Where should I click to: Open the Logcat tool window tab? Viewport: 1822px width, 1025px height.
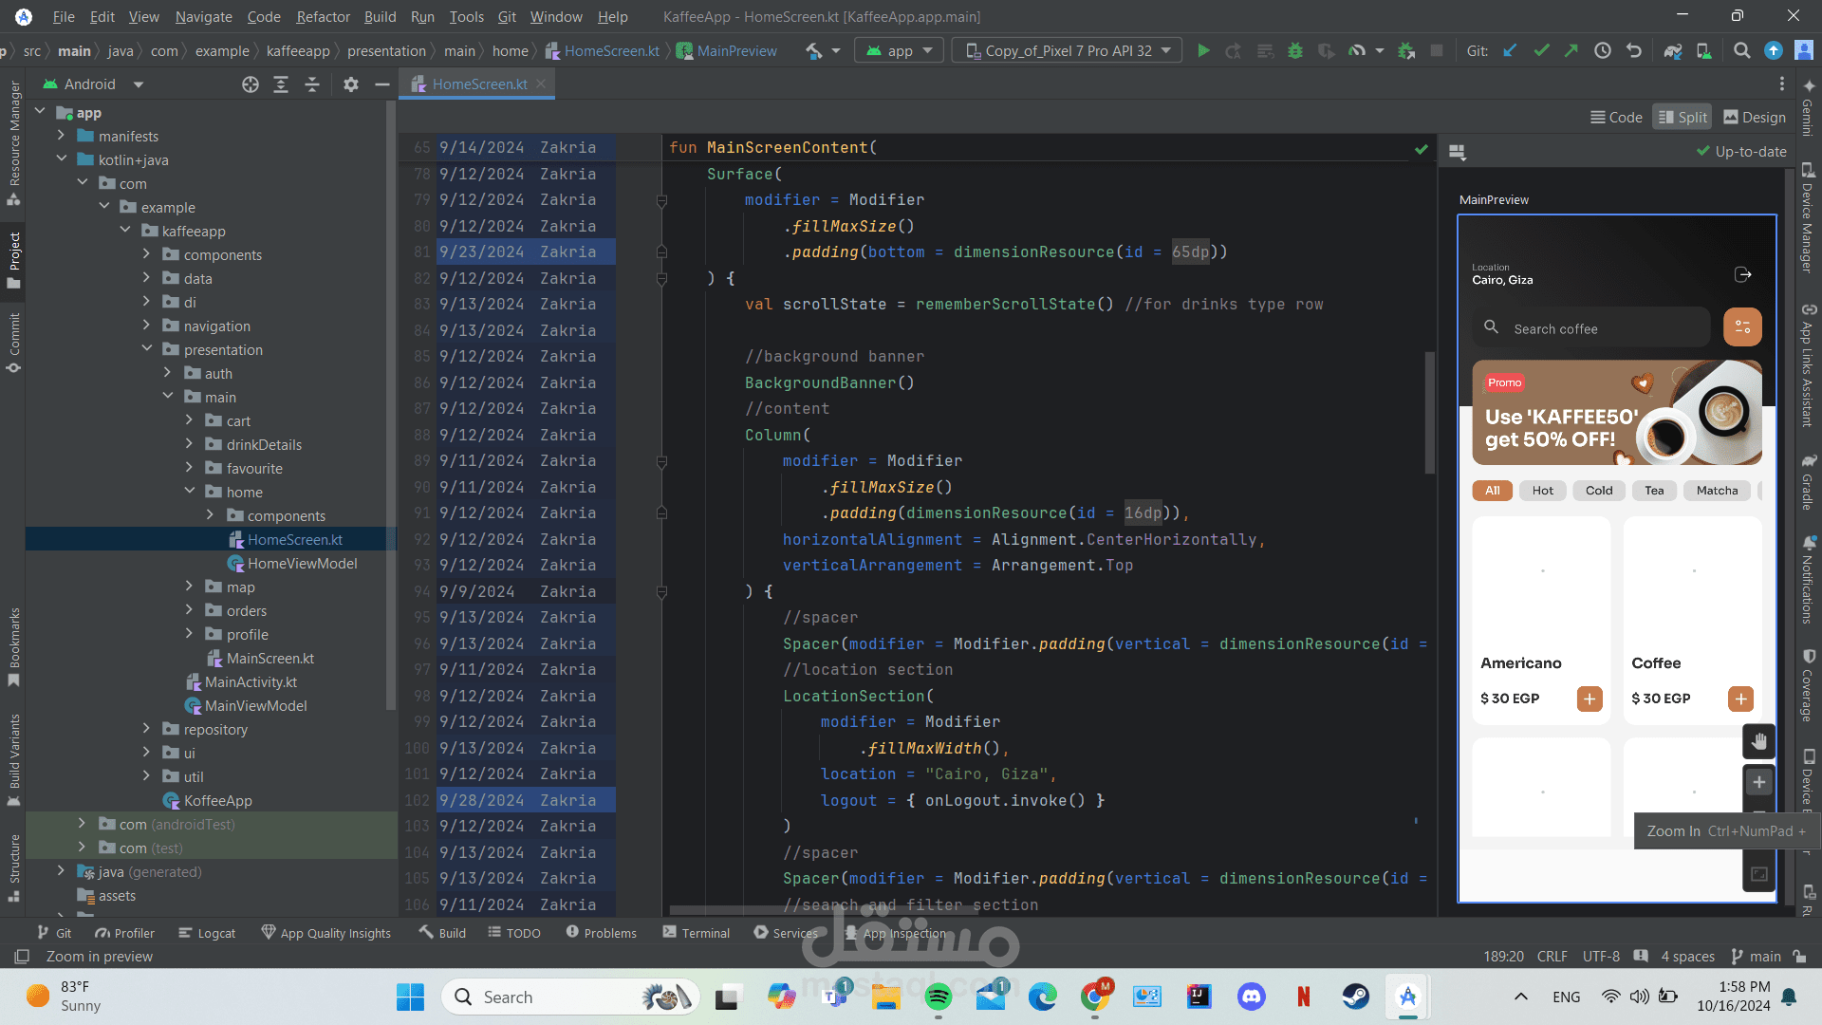[207, 933]
